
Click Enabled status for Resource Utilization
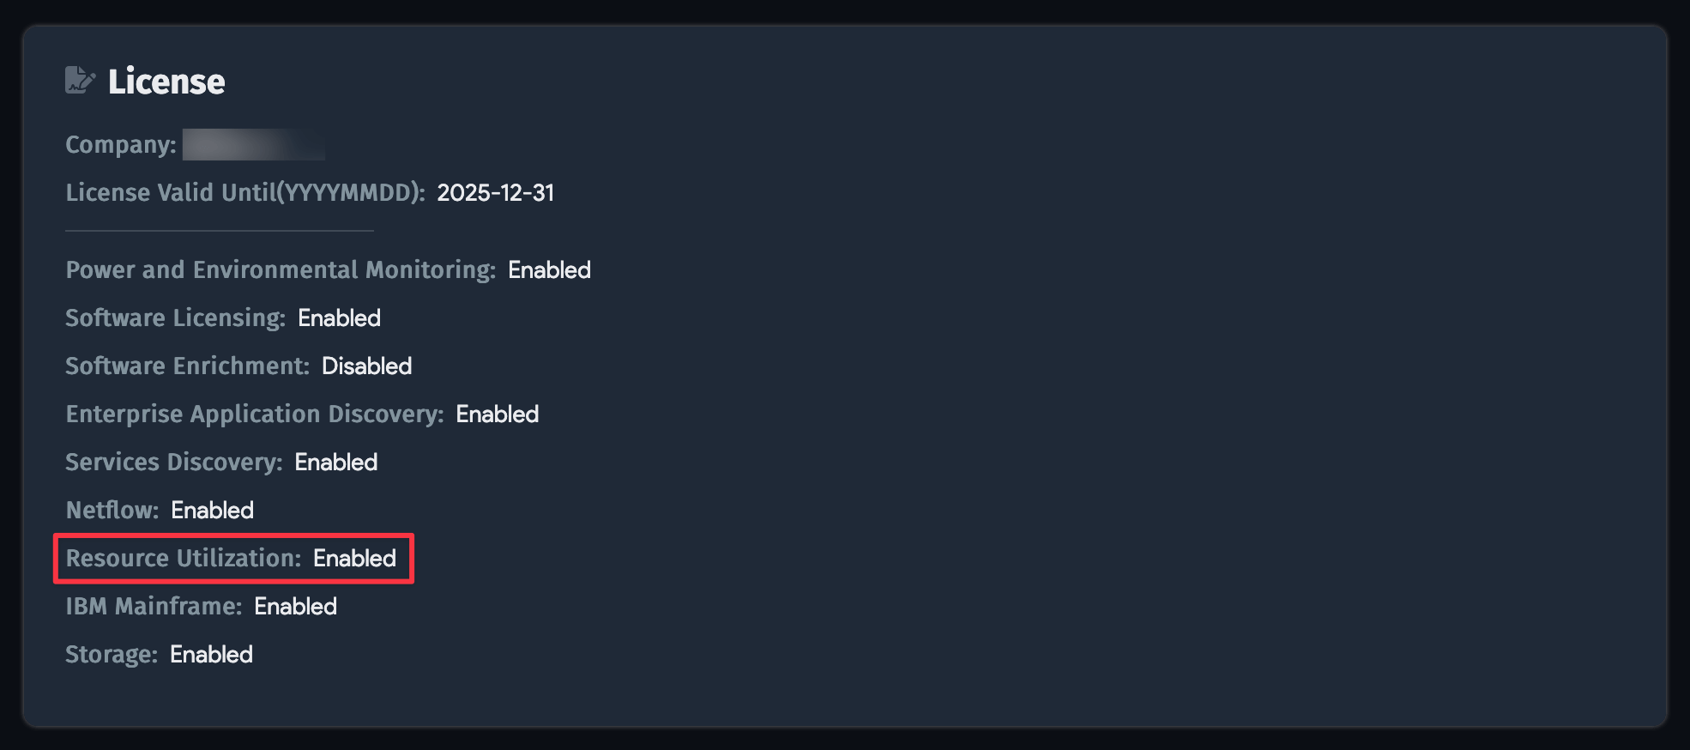tap(354, 559)
